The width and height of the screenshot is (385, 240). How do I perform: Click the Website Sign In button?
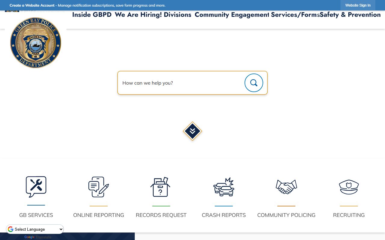358,5
